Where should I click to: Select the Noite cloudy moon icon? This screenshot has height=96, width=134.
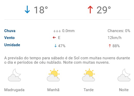[124, 75]
